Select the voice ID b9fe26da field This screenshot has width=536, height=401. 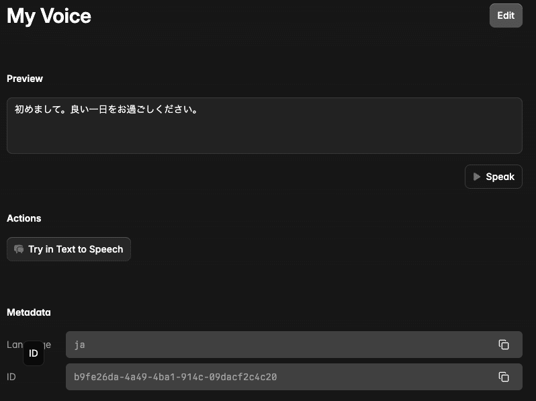coord(294,377)
